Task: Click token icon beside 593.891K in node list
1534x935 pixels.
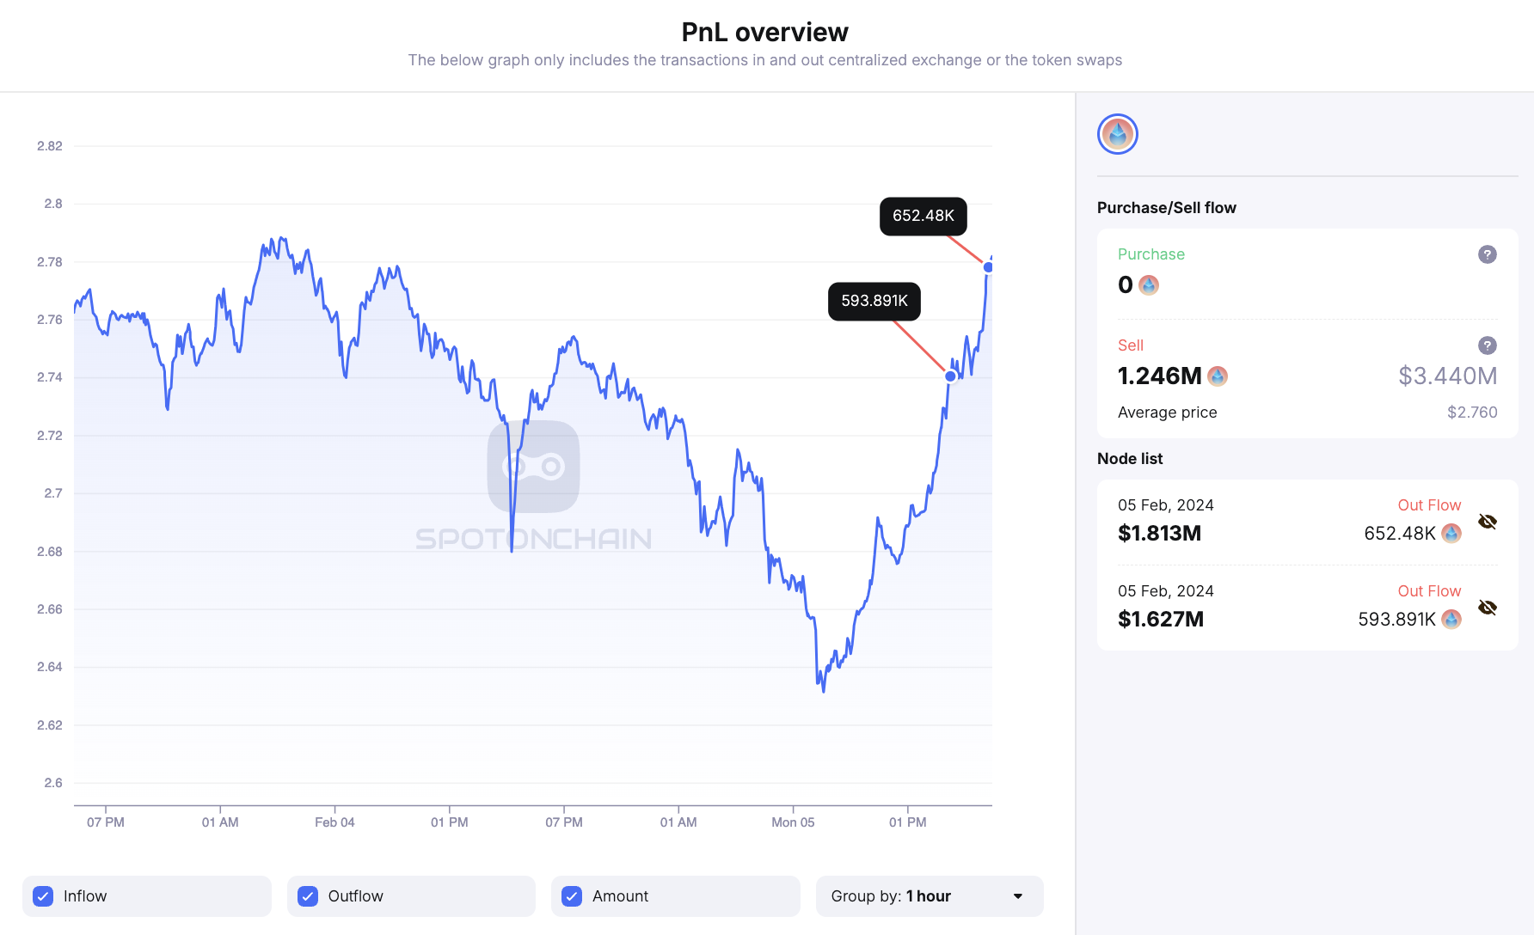Action: pos(1451,620)
